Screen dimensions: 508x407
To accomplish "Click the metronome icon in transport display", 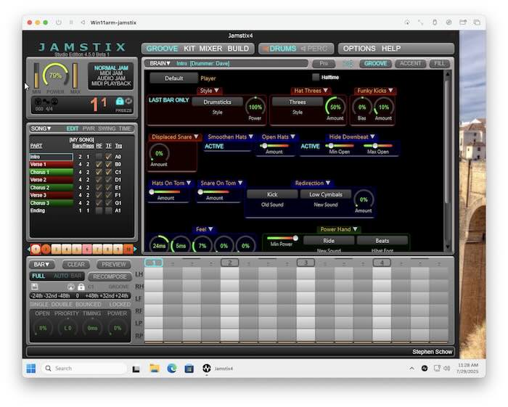I will pyautogui.click(x=38, y=102).
